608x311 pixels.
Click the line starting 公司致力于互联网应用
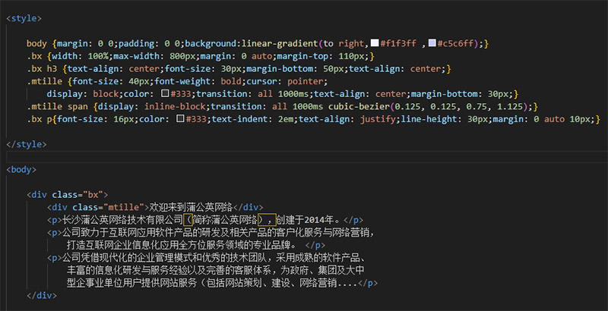(x=219, y=232)
